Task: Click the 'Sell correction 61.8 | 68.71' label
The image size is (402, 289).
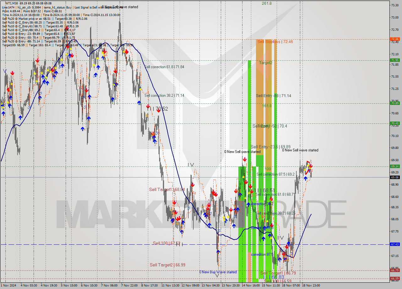Action: click(x=275, y=194)
